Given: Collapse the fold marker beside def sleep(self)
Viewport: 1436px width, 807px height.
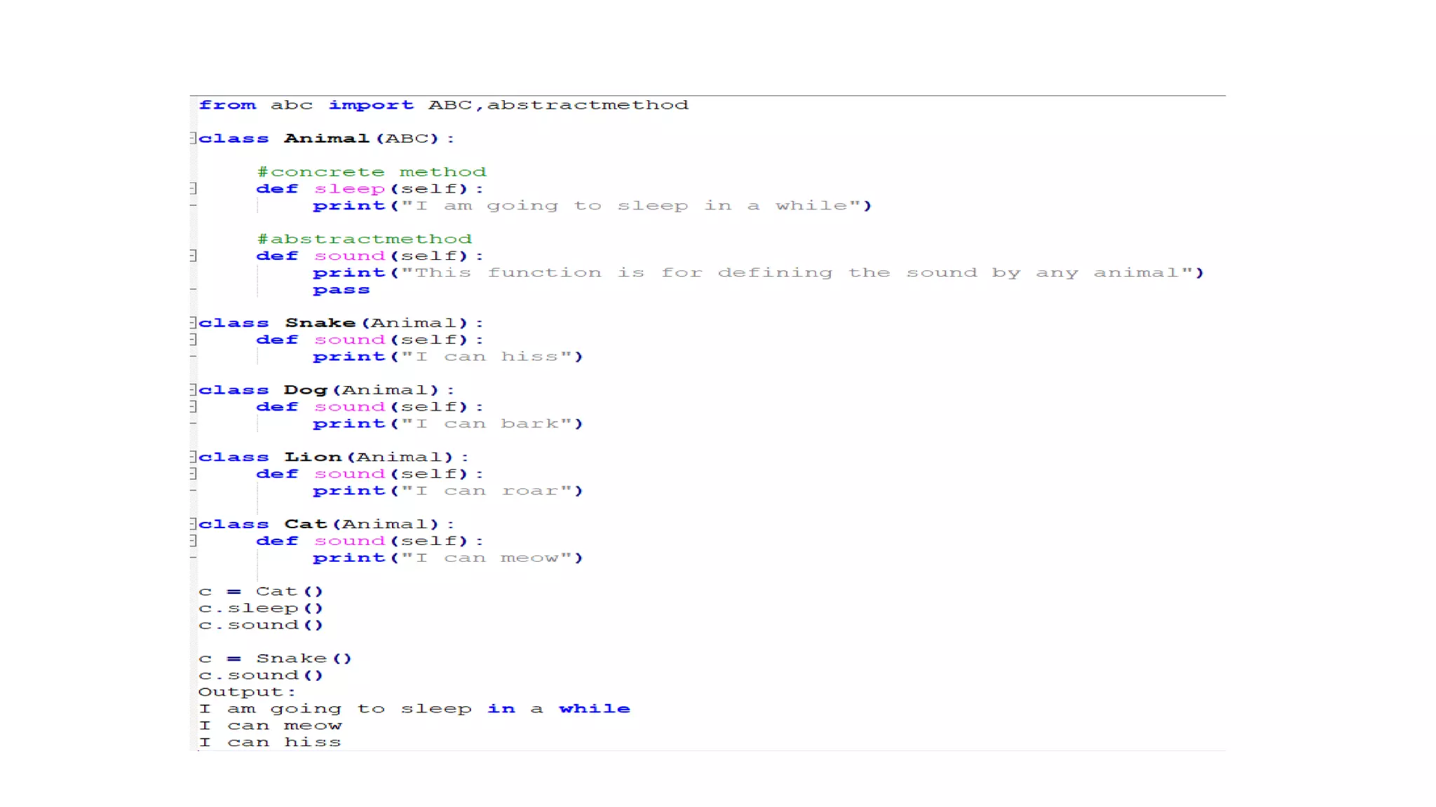Looking at the screenshot, I should (x=193, y=188).
